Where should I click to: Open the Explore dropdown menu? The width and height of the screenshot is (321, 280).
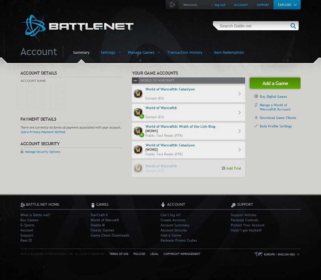click(x=287, y=5)
